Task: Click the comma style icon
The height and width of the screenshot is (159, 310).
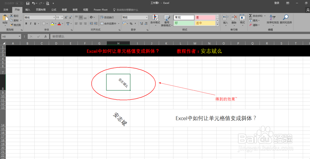Action: [135, 24]
